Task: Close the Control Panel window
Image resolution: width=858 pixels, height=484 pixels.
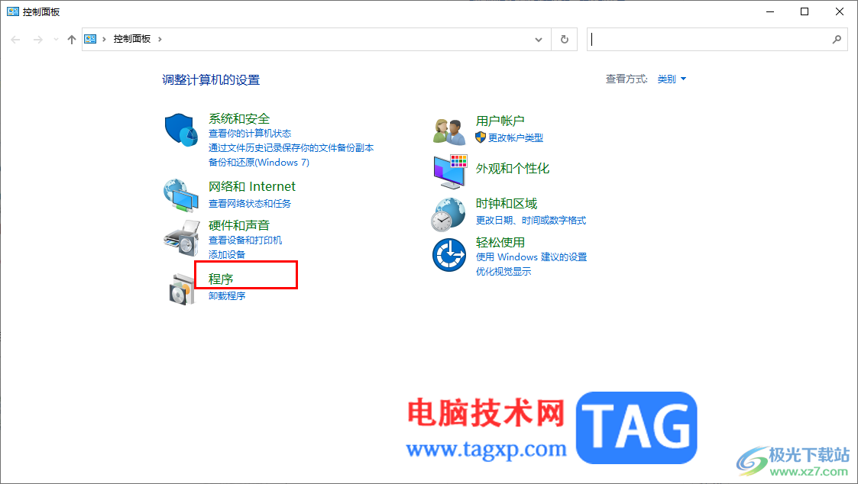Action: click(840, 11)
